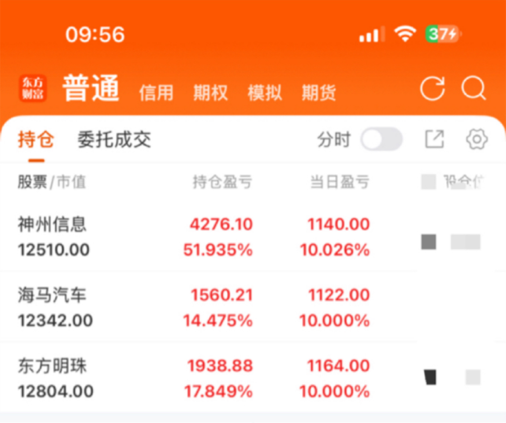Tap the Wi-Fi status icon
506x423 pixels.
point(405,34)
